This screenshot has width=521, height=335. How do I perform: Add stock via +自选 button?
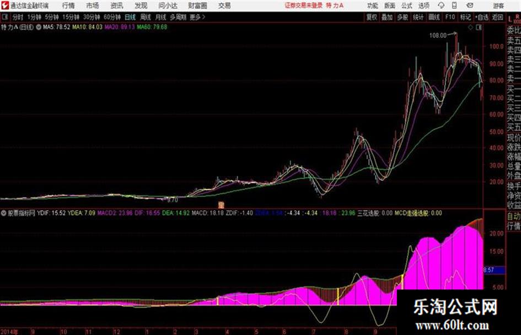click(x=482, y=17)
